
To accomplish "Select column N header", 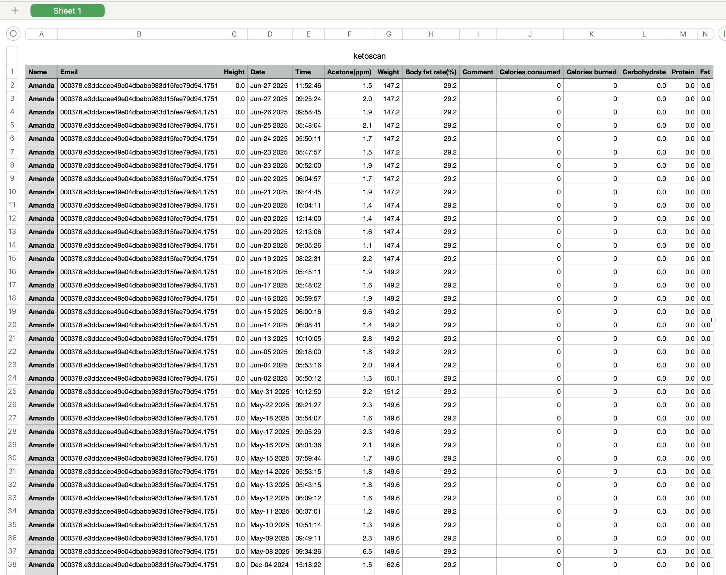I will point(705,34).
